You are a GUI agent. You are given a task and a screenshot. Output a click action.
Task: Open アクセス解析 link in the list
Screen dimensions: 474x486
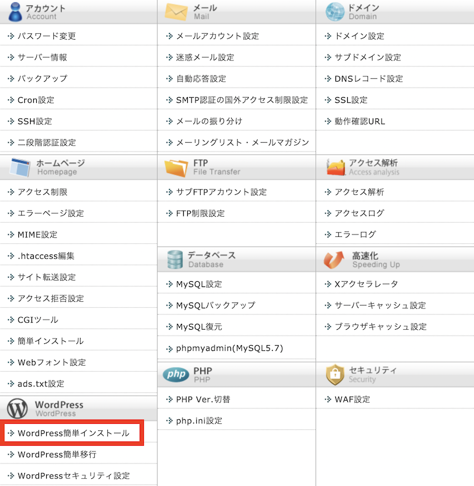click(360, 192)
